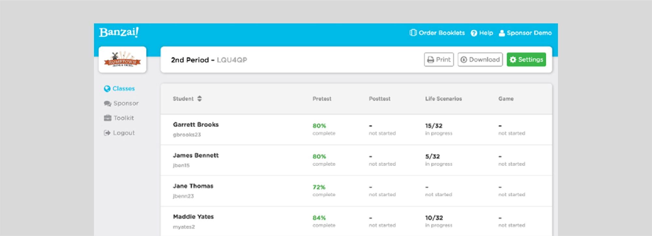Sort the list by Student column arrows
The width and height of the screenshot is (652, 236).
pos(200,99)
